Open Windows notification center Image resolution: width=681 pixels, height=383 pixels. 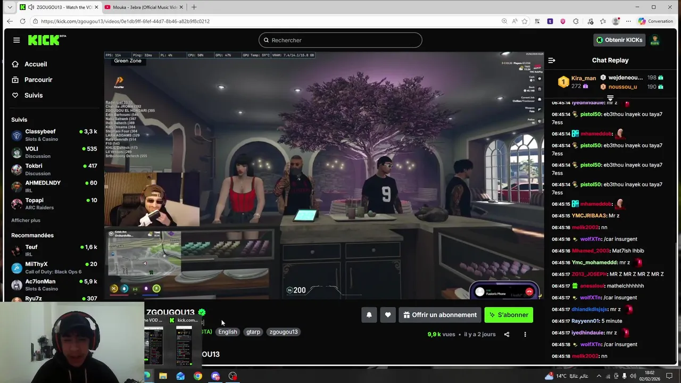[x=669, y=376]
